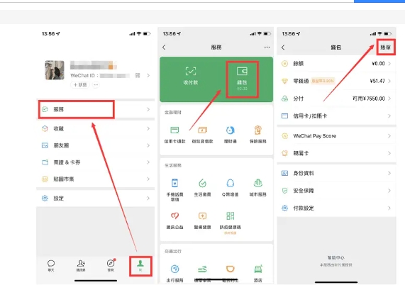Open 帳單 bills in wallet header
Image resolution: width=405 pixels, height=285 pixels.
click(385, 47)
